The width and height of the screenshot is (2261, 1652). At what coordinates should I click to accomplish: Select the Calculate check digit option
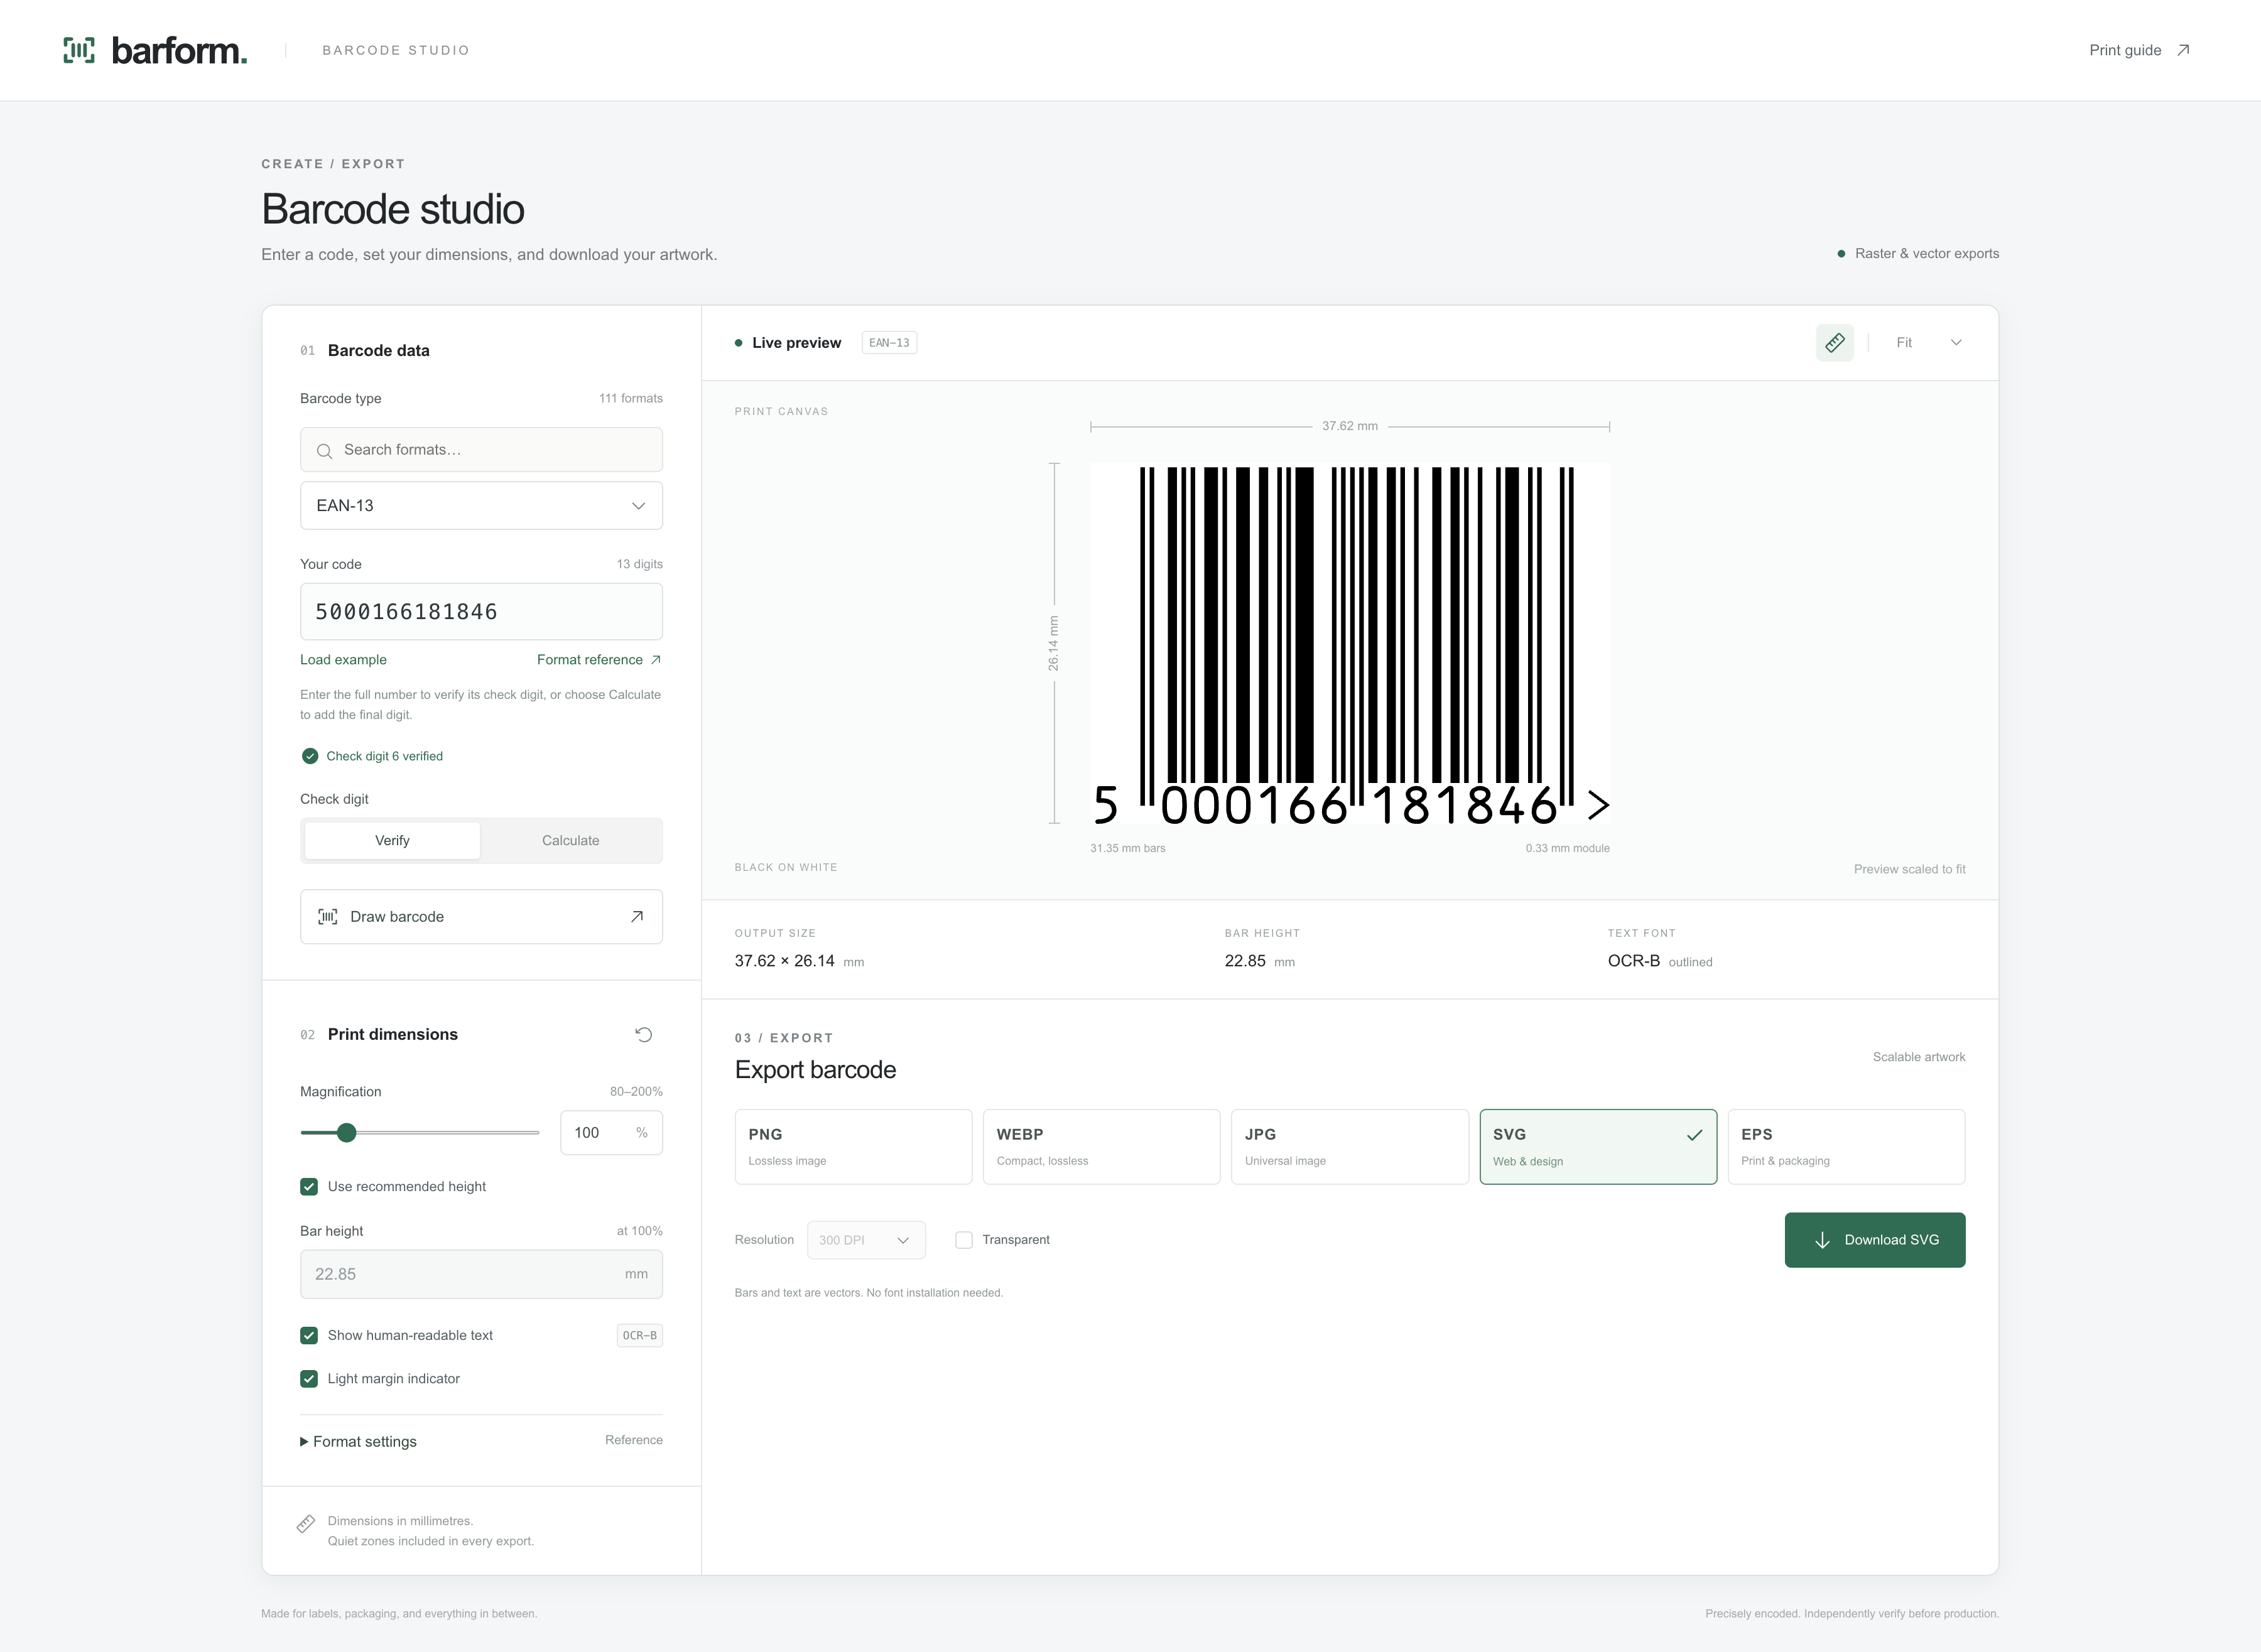point(571,841)
